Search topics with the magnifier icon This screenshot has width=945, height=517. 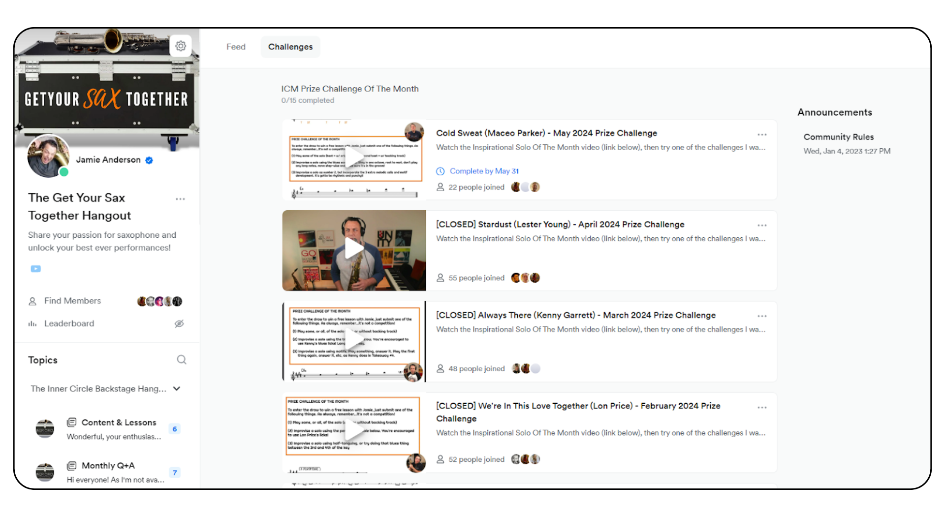tap(182, 360)
